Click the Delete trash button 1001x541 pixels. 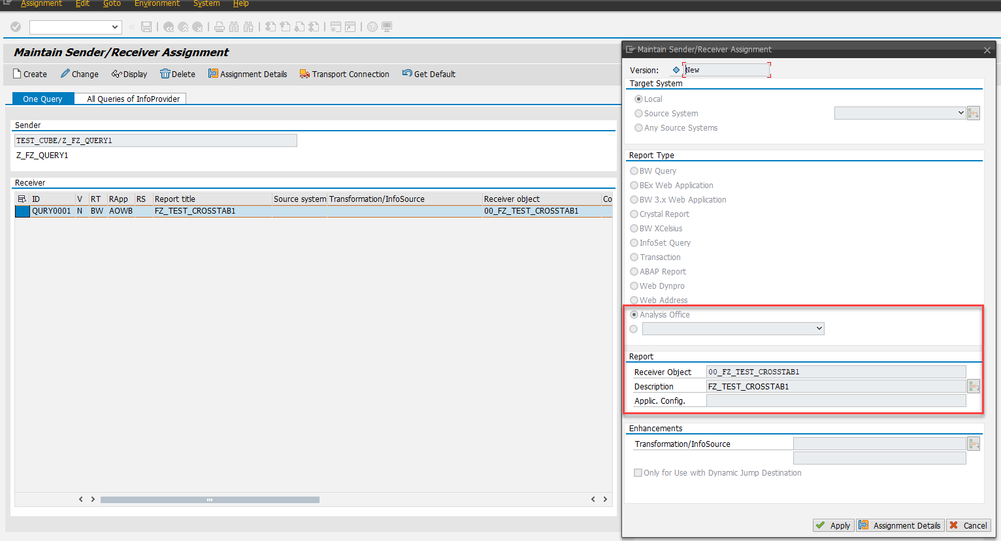[178, 74]
